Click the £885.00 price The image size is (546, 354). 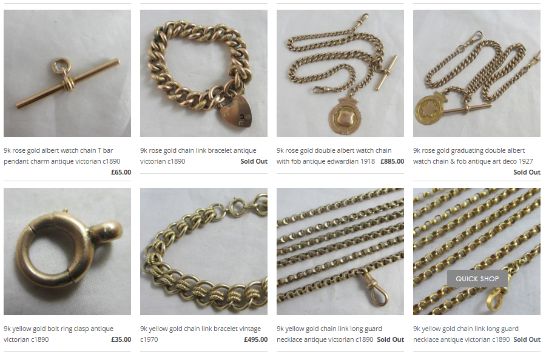point(392,161)
